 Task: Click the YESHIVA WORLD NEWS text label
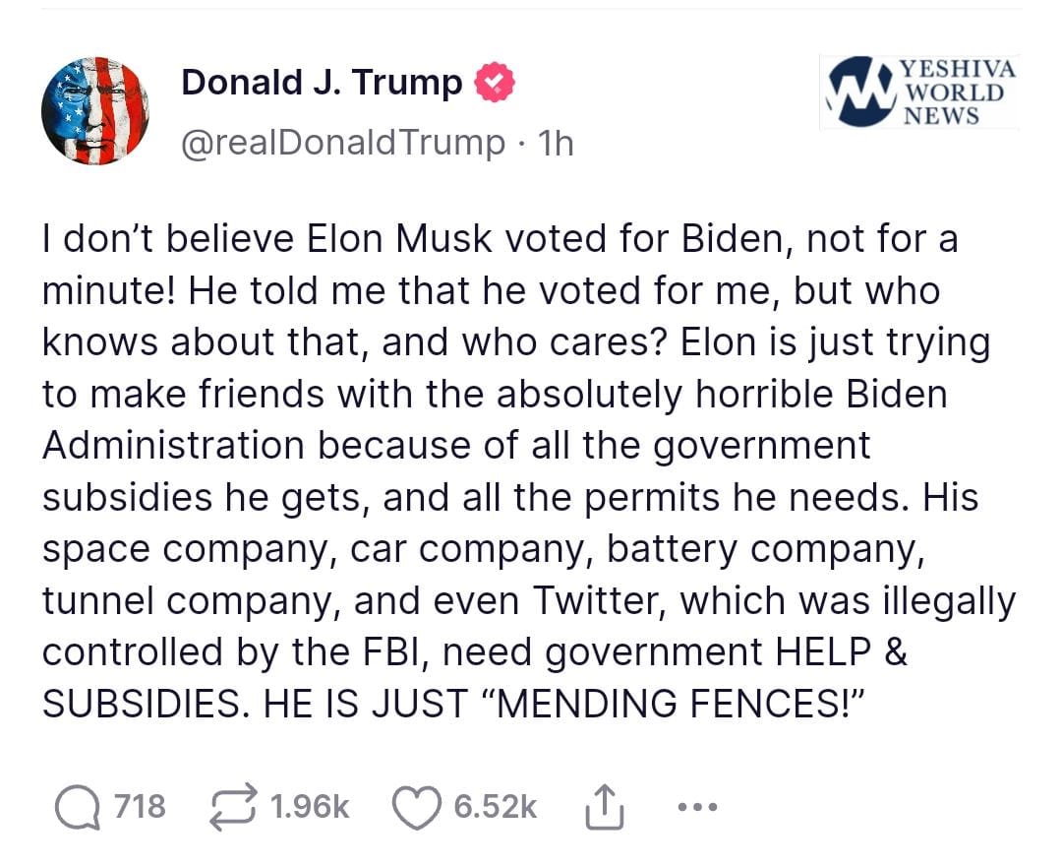(954, 93)
